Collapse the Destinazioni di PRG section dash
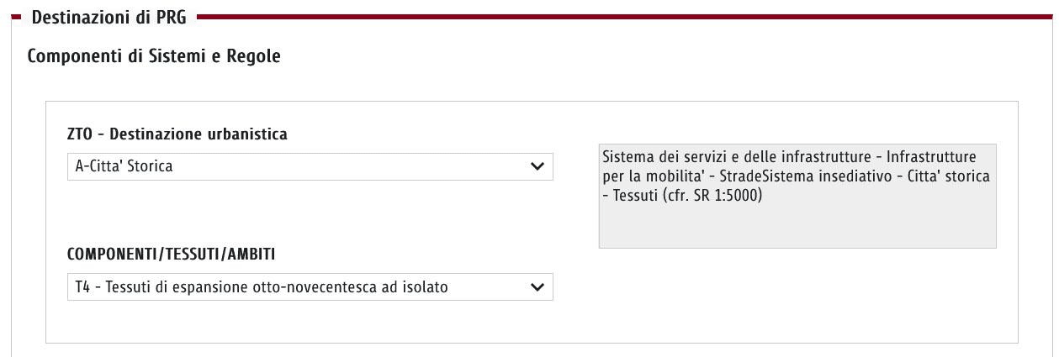The image size is (1059, 357). click(x=15, y=17)
